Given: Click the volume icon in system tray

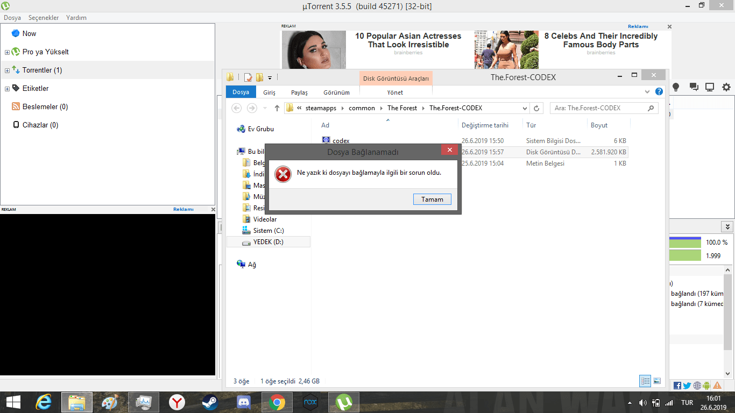Looking at the screenshot, I should pos(642,403).
